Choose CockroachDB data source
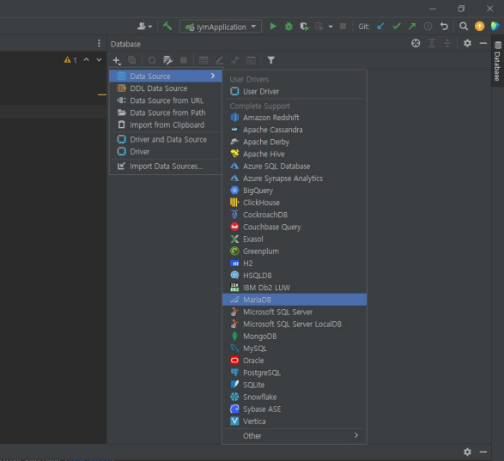This screenshot has height=461, width=504. (x=295, y=215)
